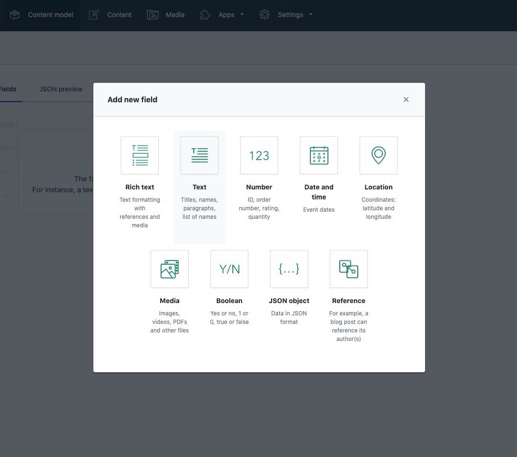Viewport: 517px width, 457px height.
Task: Select the Reference field type icon
Action: (x=348, y=269)
